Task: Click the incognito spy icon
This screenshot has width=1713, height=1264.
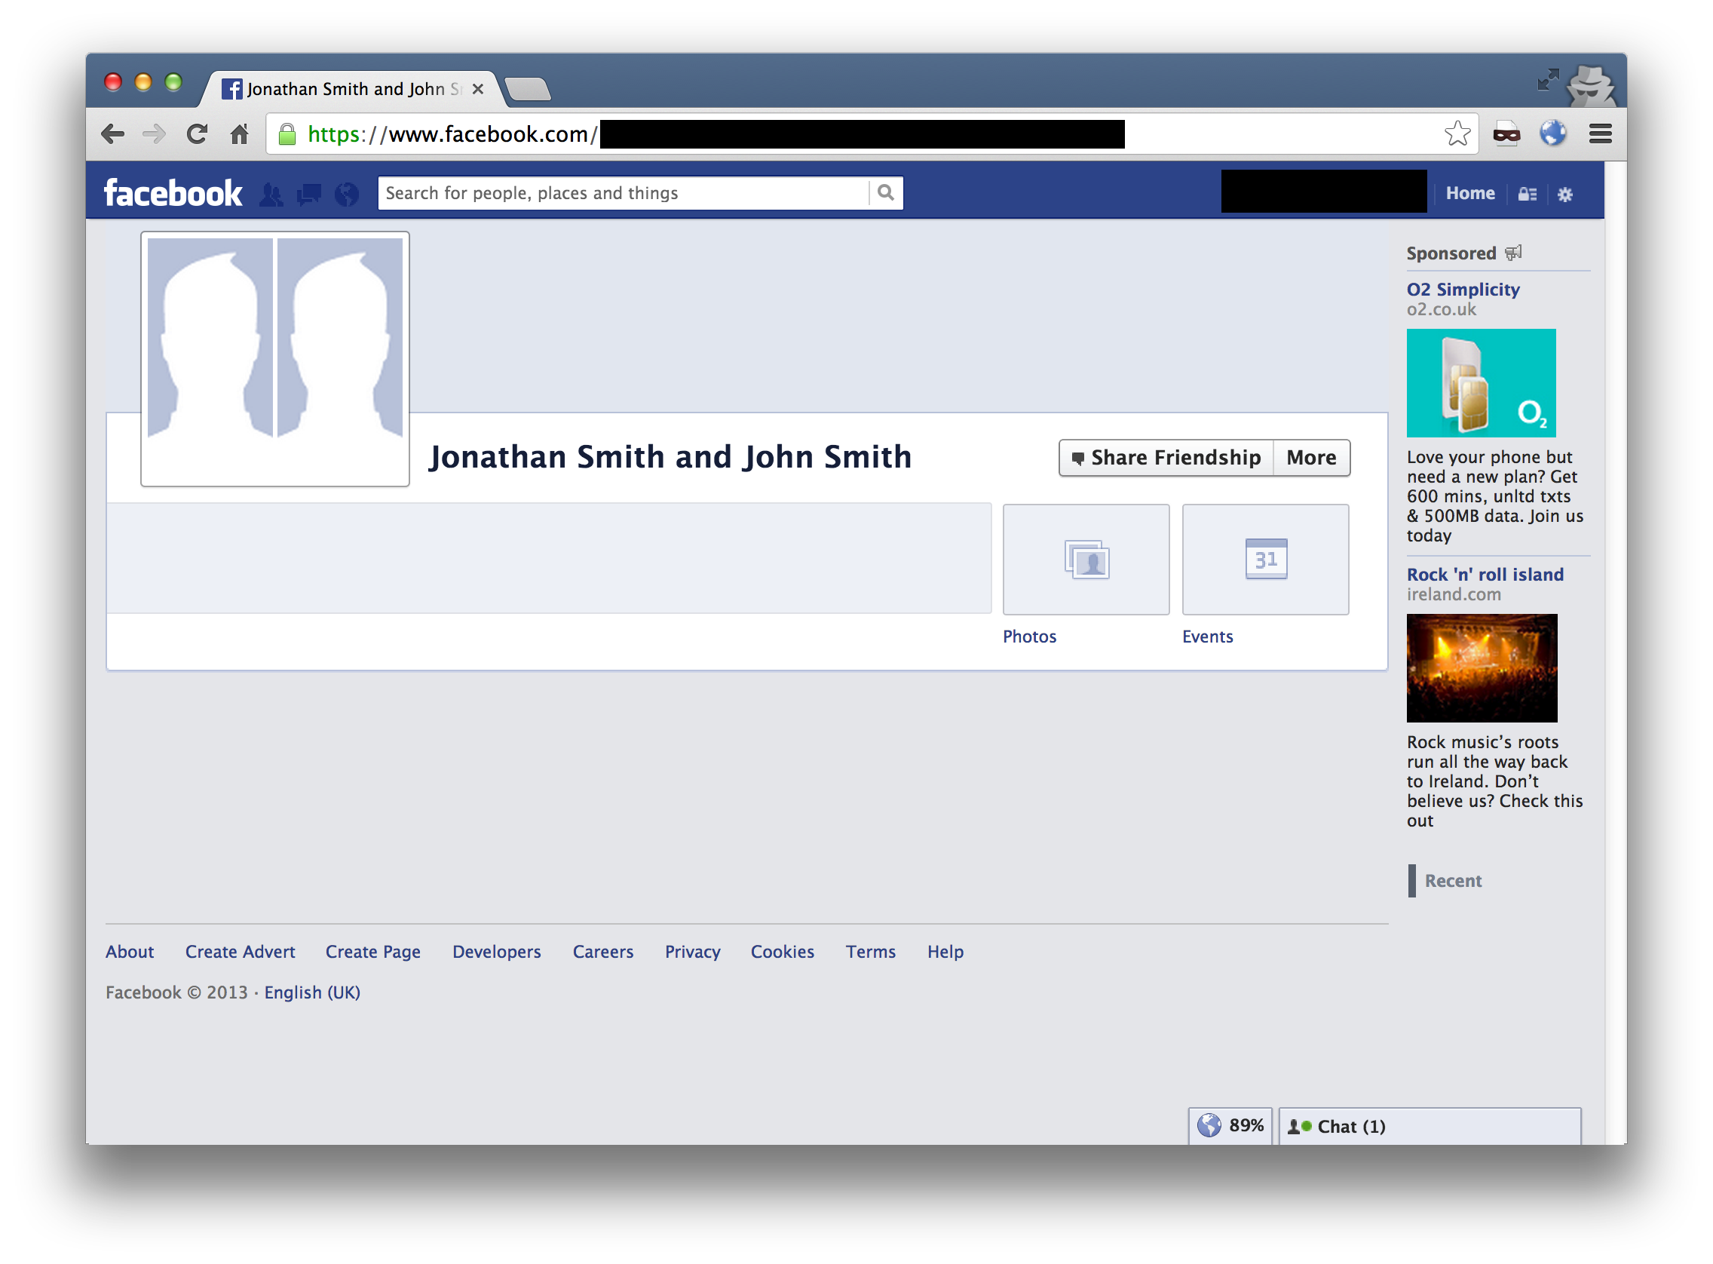Action: (1592, 86)
